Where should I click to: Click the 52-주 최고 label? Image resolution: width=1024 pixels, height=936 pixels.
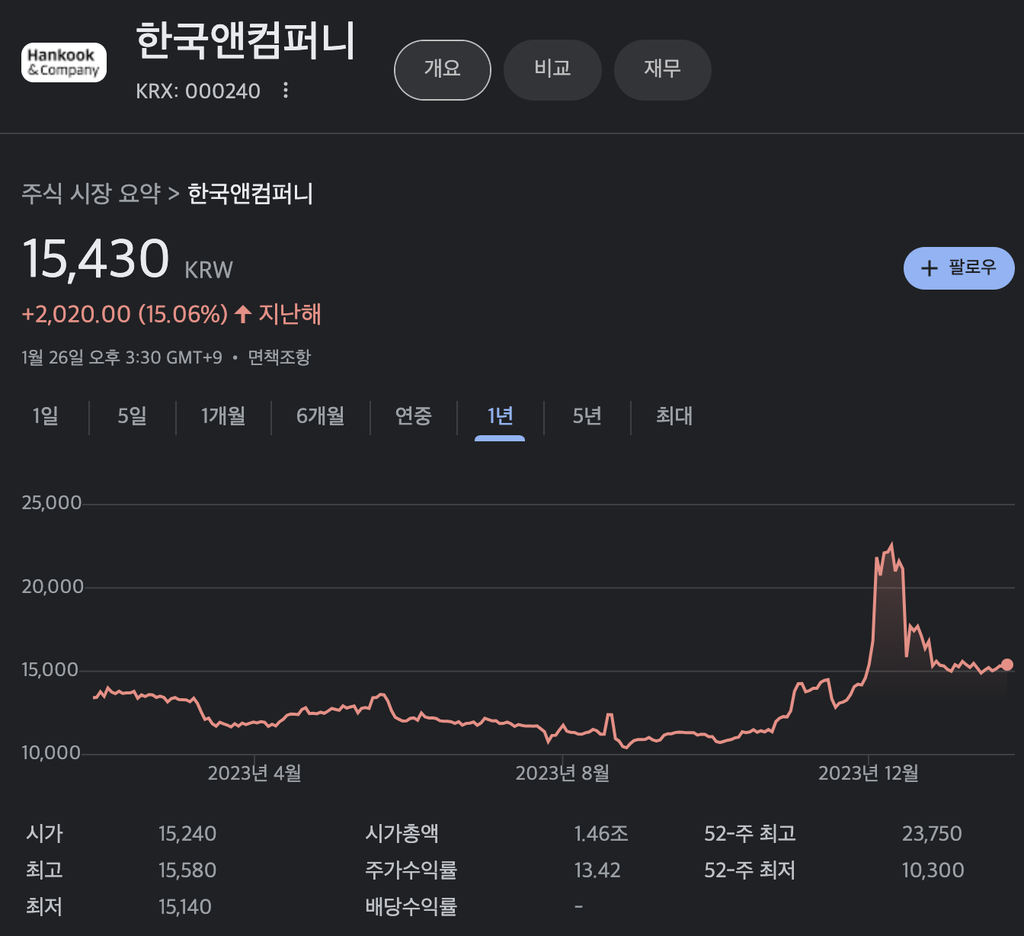click(x=750, y=834)
